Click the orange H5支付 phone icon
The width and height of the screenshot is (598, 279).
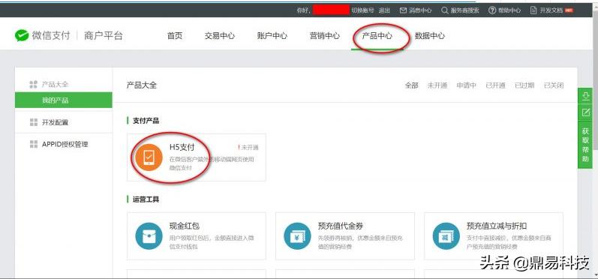pos(149,157)
